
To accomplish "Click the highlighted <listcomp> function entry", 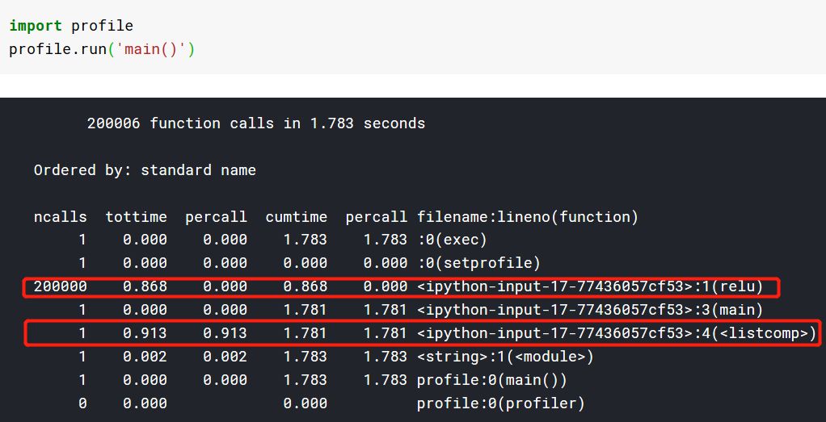I will click(616, 333).
